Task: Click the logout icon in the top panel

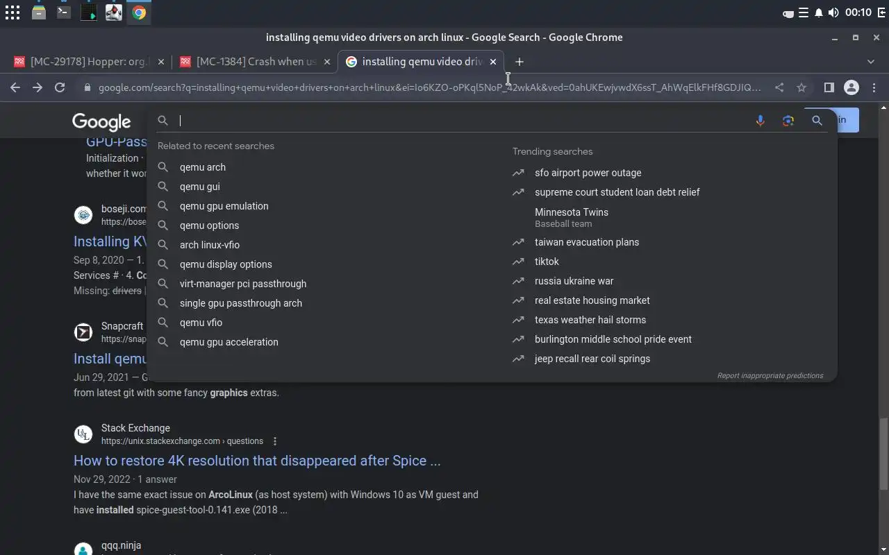Action: pos(881,12)
